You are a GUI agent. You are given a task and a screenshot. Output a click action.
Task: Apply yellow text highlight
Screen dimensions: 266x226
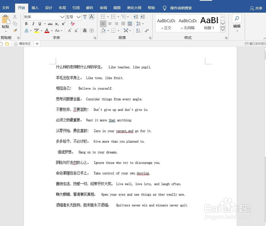point(36,31)
